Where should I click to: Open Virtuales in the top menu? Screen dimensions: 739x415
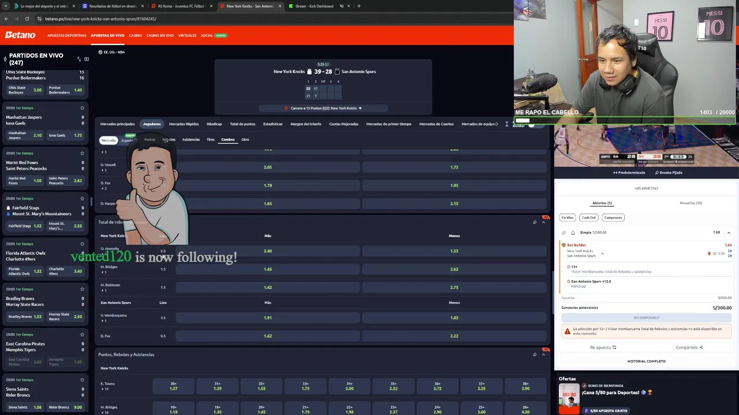click(x=187, y=35)
